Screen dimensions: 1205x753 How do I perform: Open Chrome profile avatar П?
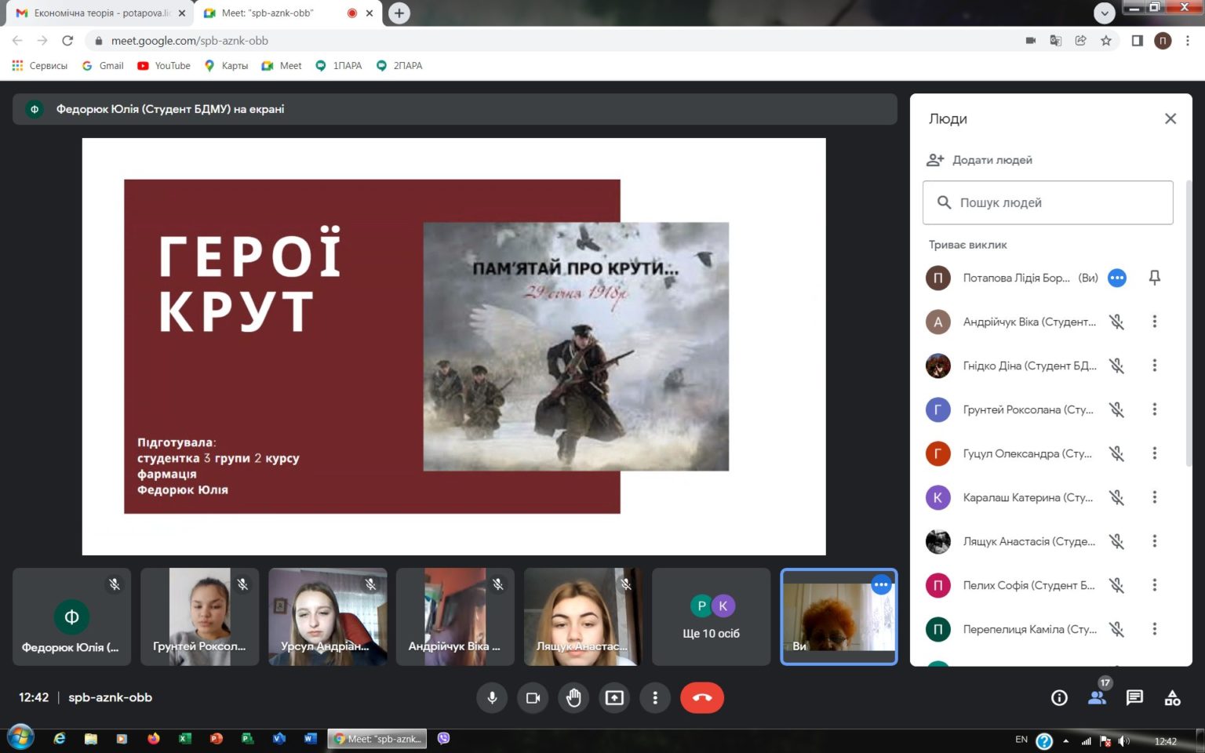click(x=1163, y=41)
